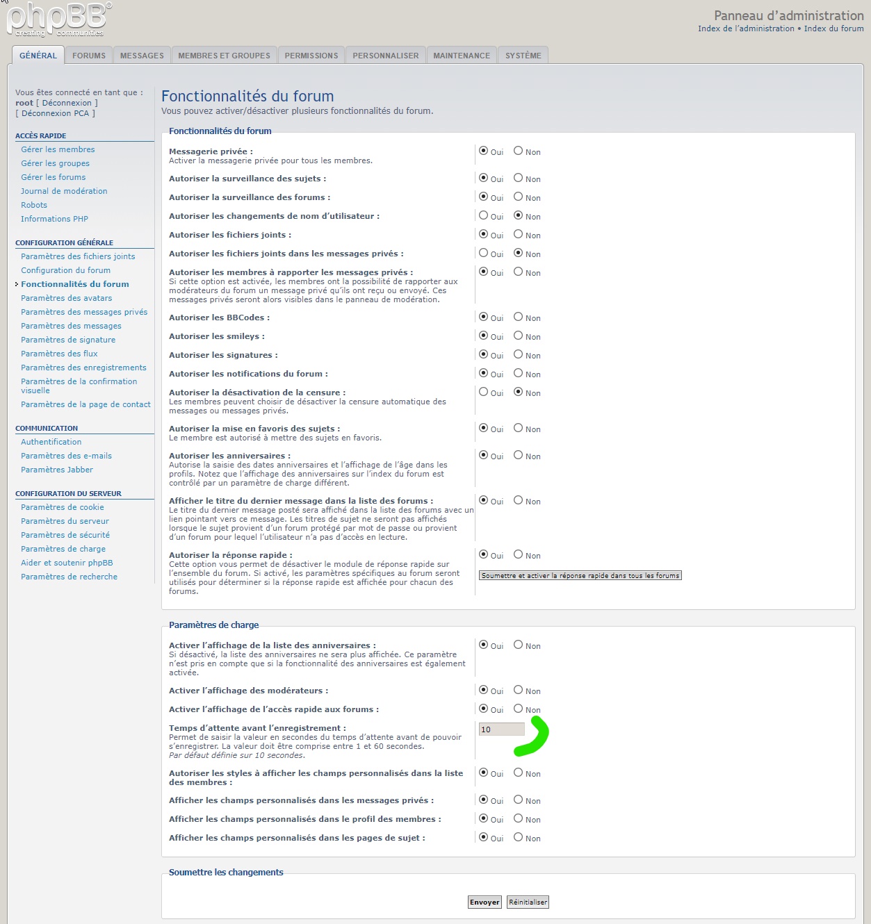Enable Oui for username changes
The image size is (871, 924).
tap(483, 215)
